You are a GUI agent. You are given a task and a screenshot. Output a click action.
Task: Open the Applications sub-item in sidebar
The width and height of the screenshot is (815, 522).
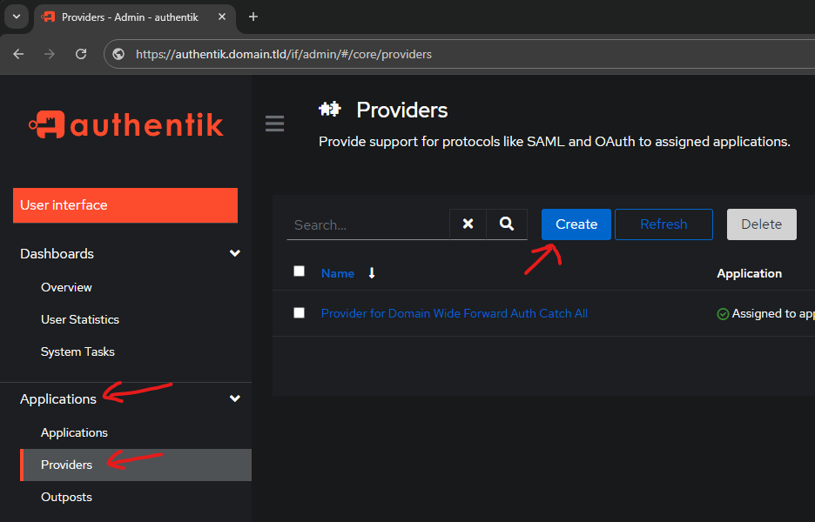tap(74, 432)
